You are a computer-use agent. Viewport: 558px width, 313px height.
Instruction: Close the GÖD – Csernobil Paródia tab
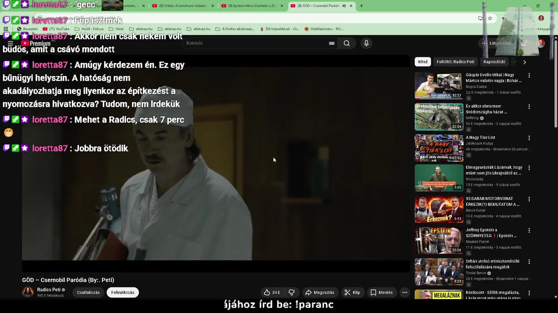pyautogui.click(x=351, y=6)
